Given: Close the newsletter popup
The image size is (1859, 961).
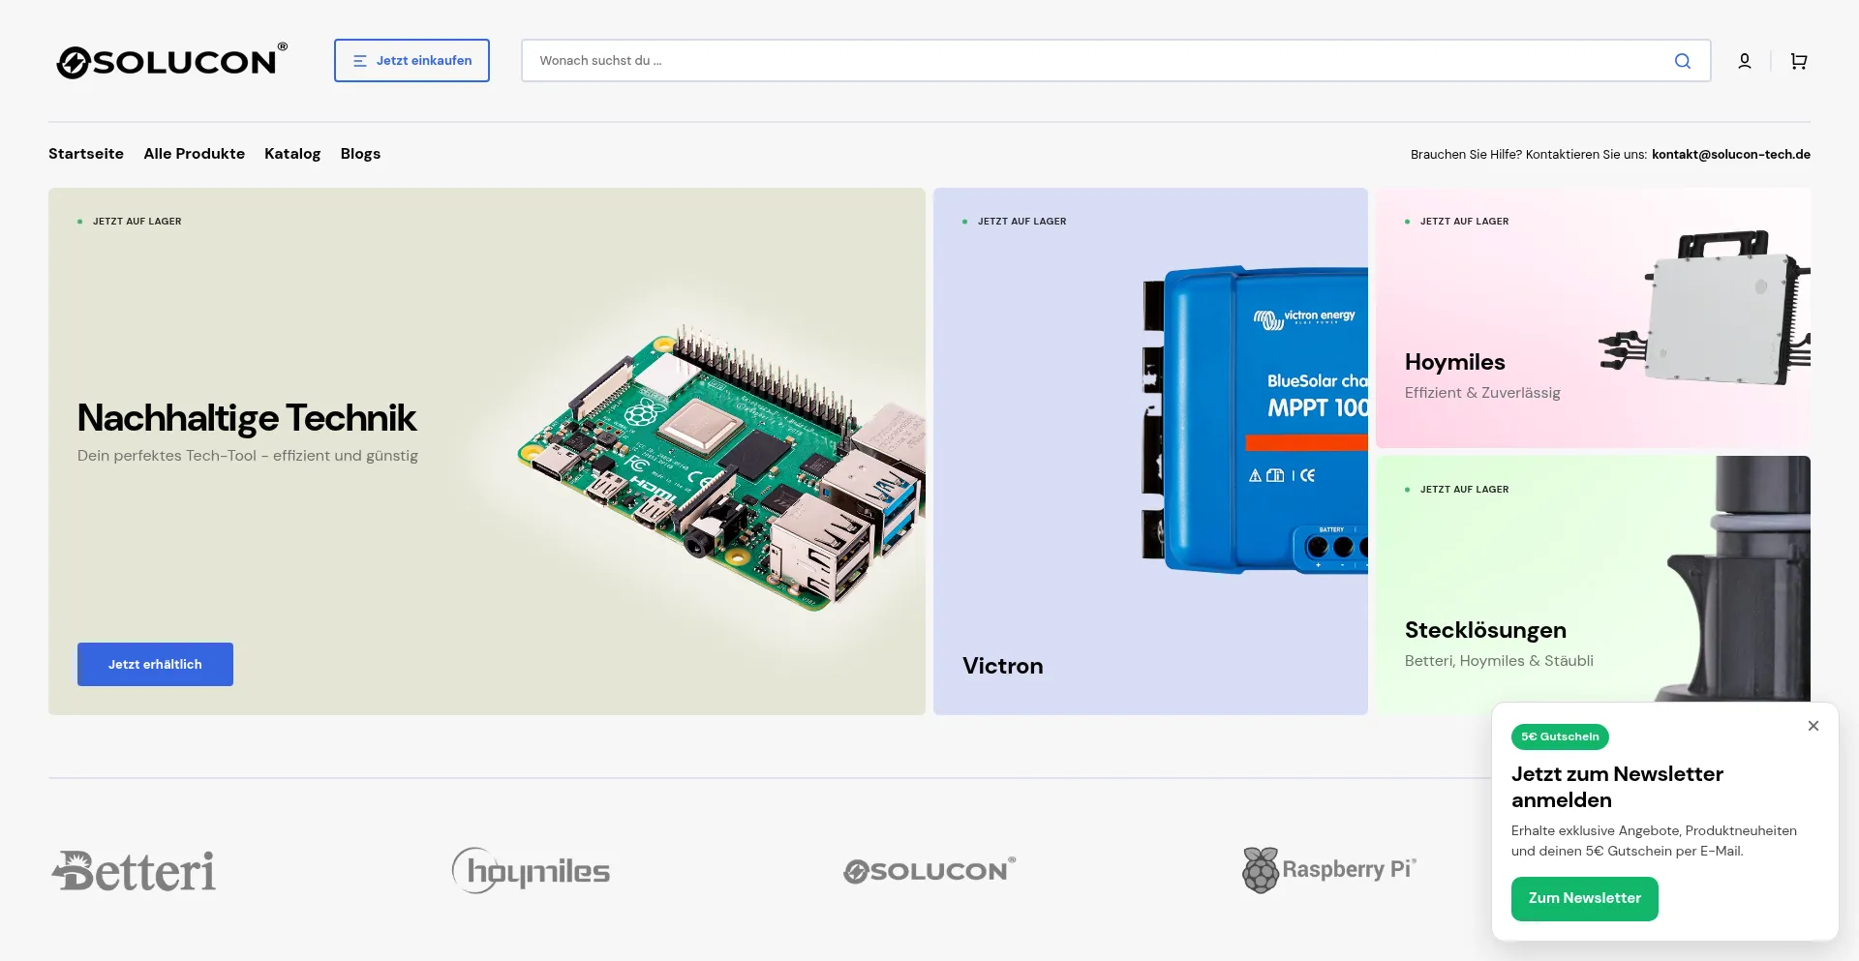Looking at the screenshot, I should point(1813,726).
